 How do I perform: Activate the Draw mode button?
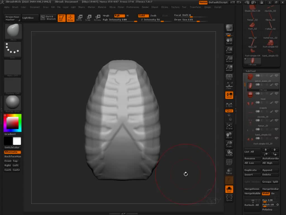coord(70,18)
